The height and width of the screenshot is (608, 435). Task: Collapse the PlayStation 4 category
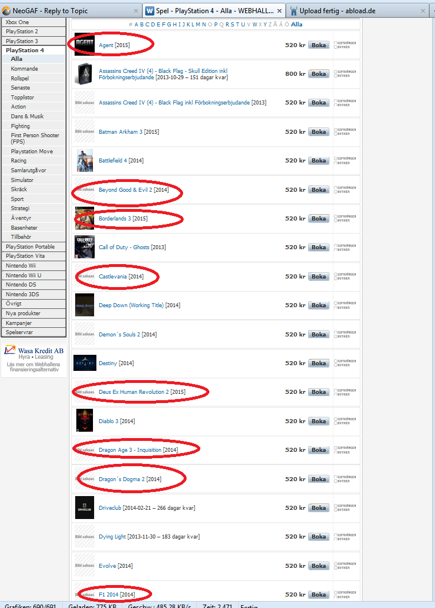(34, 51)
